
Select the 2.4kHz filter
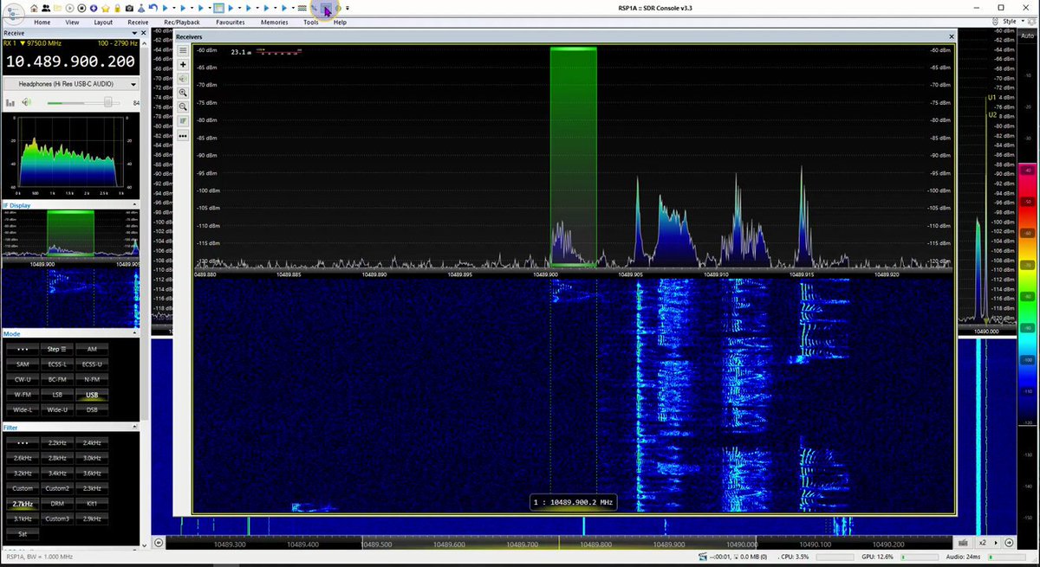pyautogui.click(x=92, y=442)
